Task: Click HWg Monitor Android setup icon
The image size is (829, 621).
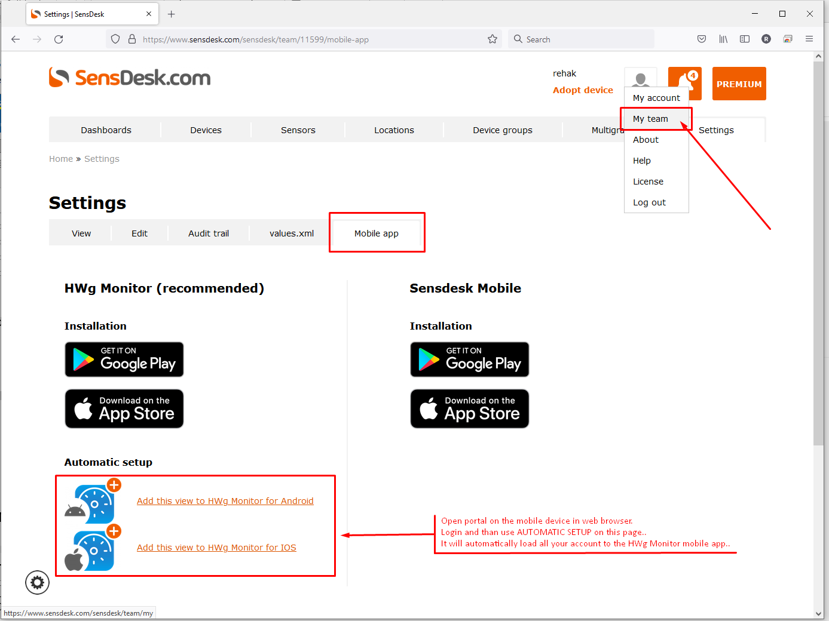Action: (93, 501)
